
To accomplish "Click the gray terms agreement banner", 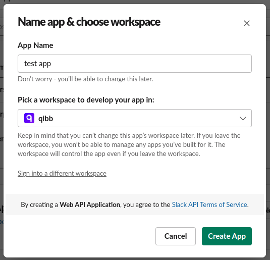I will click(x=135, y=204).
